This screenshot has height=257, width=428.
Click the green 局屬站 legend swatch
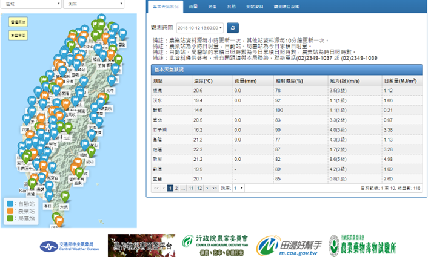10,218
